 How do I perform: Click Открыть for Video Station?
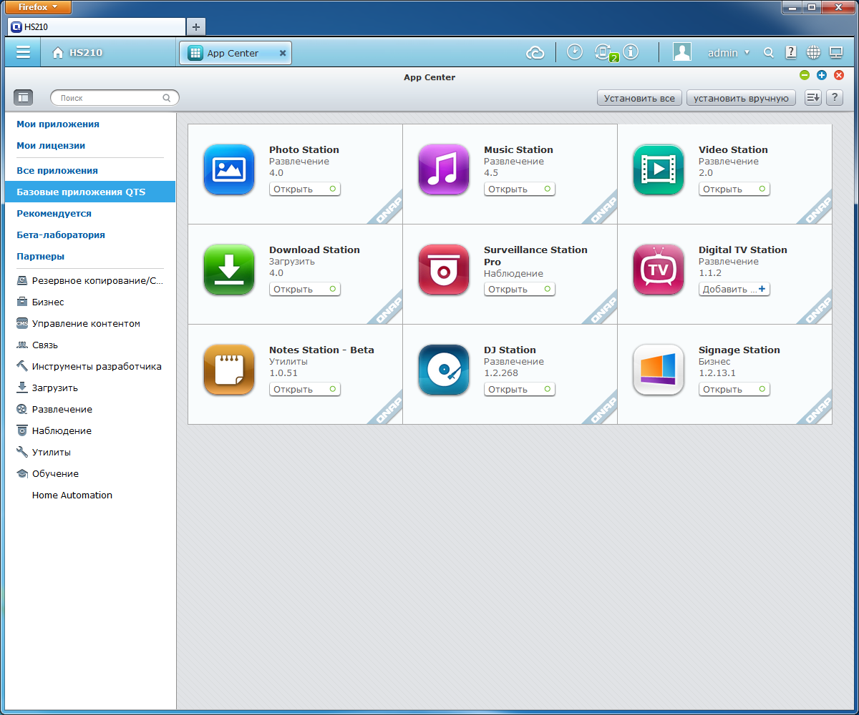click(734, 189)
